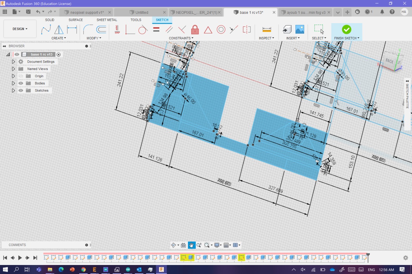Click the green Finish Sketch checkmark
Image resolution: width=412 pixels, height=274 pixels.
pyautogui.click(x=347, y=30)
